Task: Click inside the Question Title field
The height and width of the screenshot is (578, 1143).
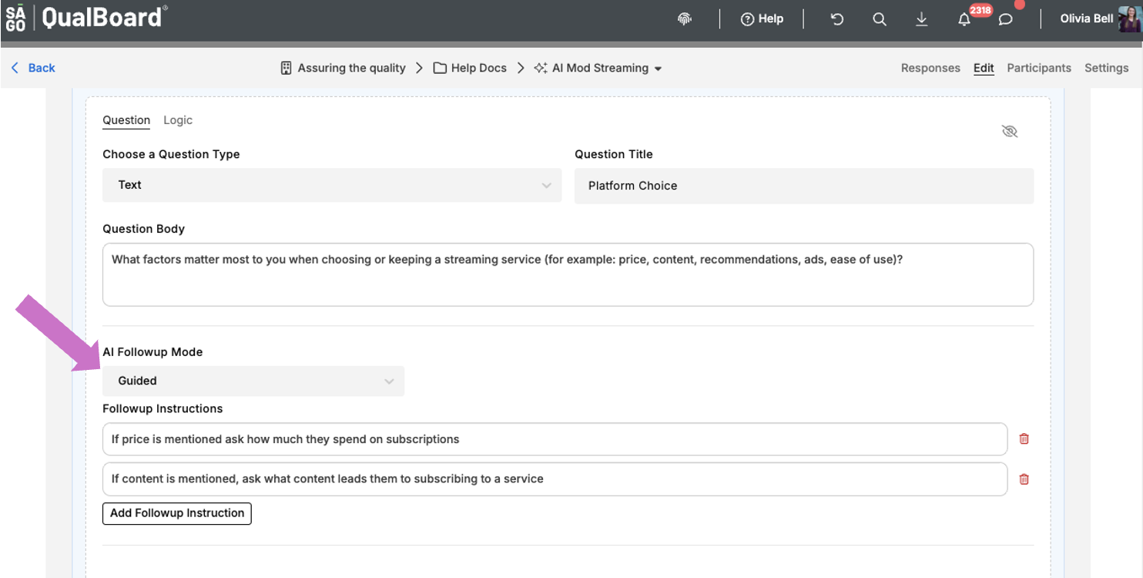Action: pos(803,186)
